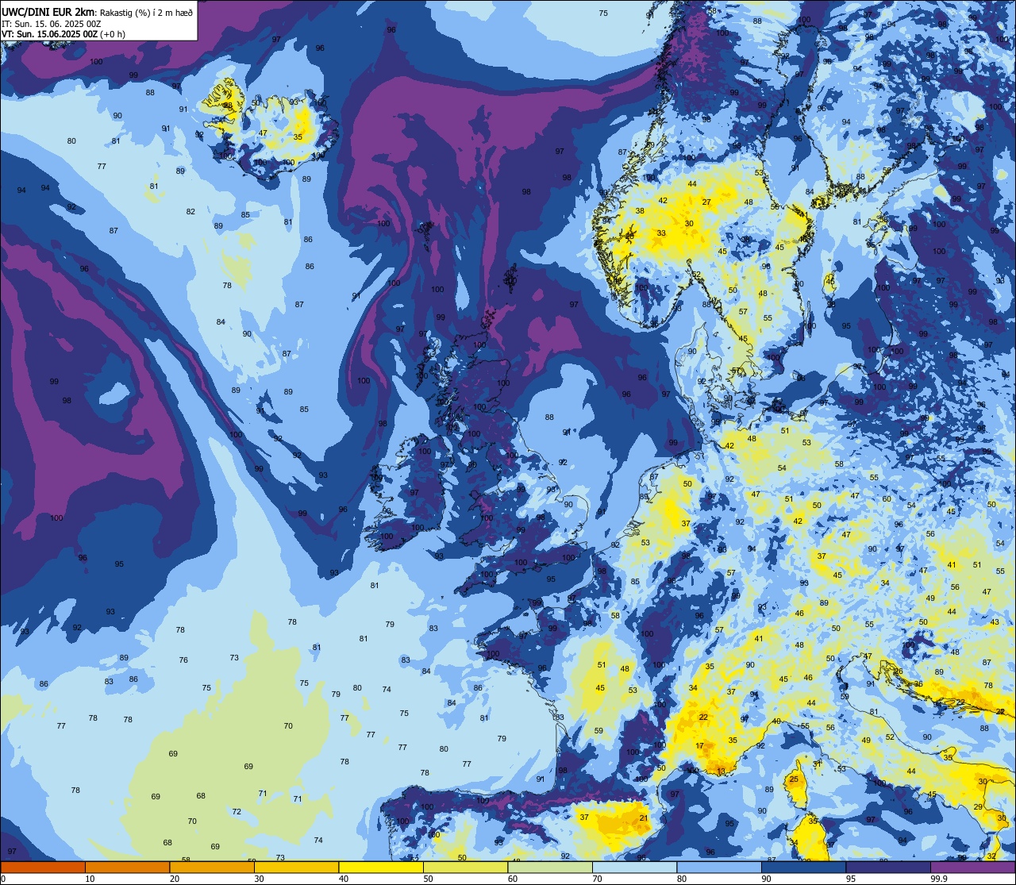Click the '72' humidity value over the Atlantic
The width and height of the screenshot is (1016, 885).
[x=237, y=811]
